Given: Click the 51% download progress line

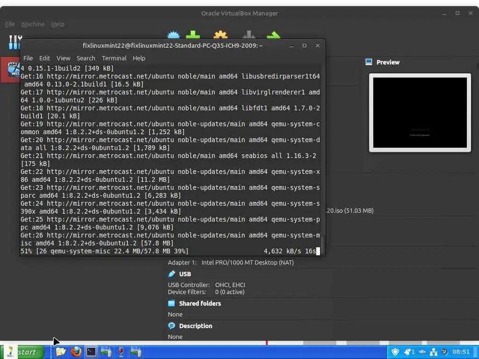Looking at the screenshot, I should (x=170, y=251).
